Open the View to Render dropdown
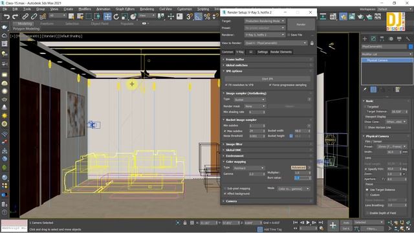Screen dimensions: 414x233 tap(276, 43)
